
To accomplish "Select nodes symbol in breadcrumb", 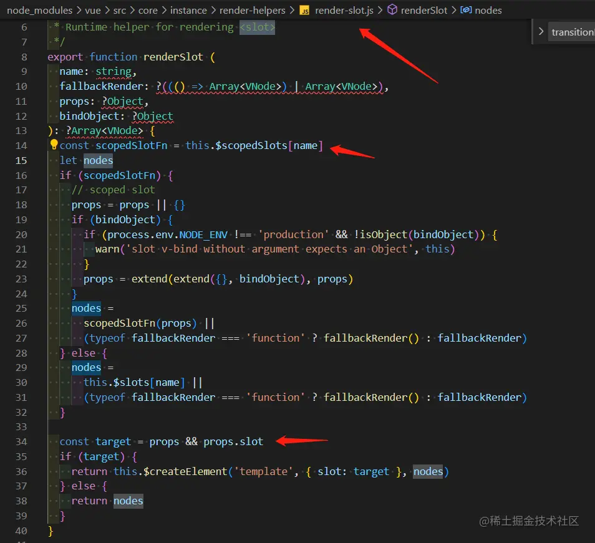I will [488, 10].
